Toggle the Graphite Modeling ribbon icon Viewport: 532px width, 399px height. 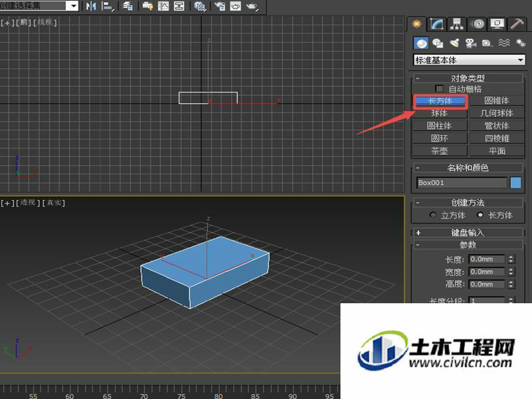coord(147,6)
